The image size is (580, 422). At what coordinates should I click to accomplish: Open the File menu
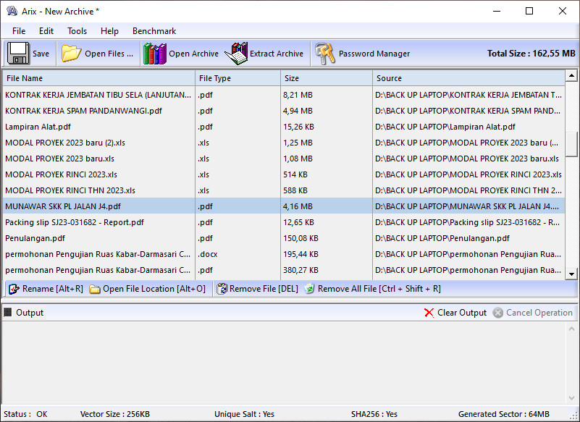19,31
